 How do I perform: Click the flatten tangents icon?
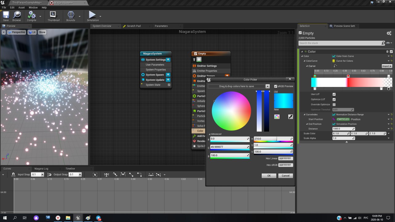[151, 175]
